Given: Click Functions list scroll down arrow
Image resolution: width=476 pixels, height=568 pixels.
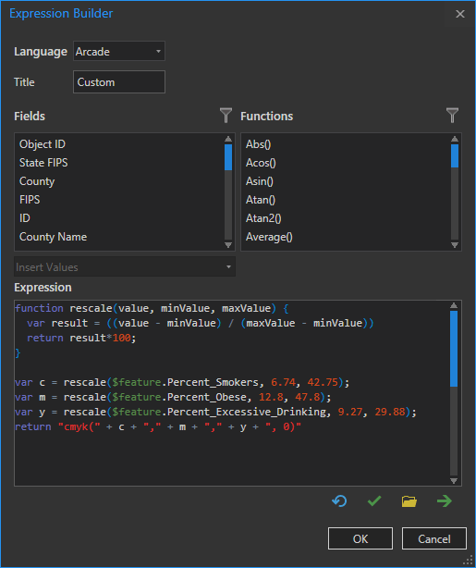Looking at the screenshot, I should [x=455, y=245].
